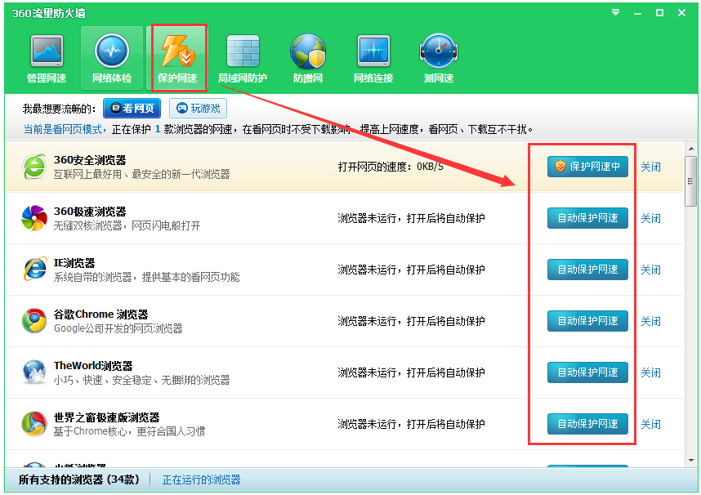701x495 pixels.
Task: Open the 测网速 speed gauge icon
Action: click(439, 59)
